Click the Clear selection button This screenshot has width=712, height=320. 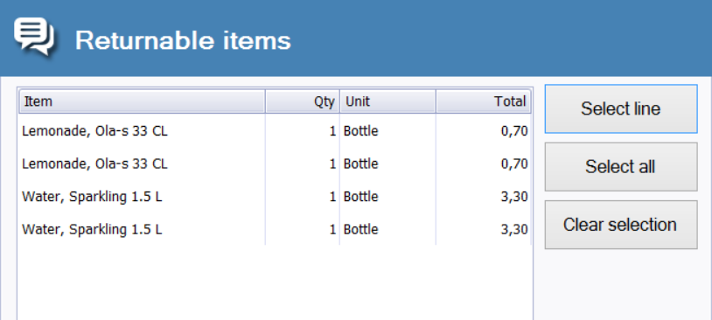621,225
